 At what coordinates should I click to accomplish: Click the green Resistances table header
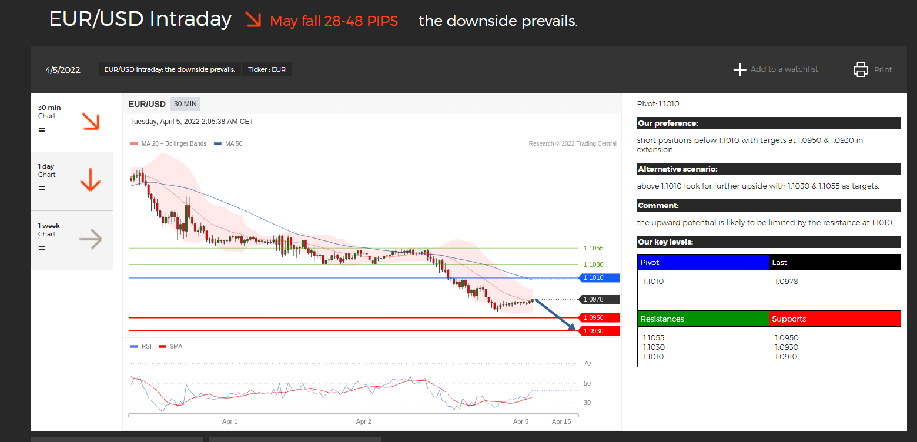tap(703, 319)
